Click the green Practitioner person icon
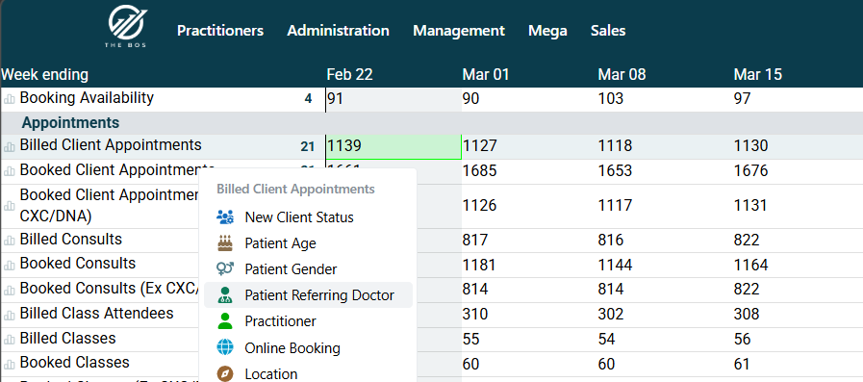The width and height of the screenshot is (863, 382). (x=225, y=321)
